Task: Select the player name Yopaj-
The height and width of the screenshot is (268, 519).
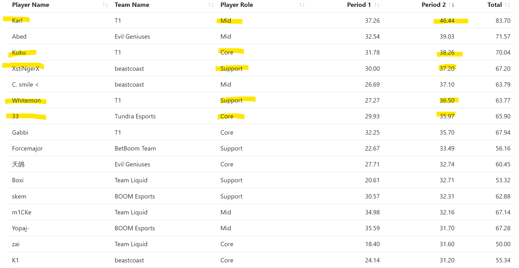Action: click(21, 228)
